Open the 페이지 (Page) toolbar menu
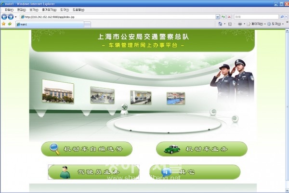The image size is (289, 193). (256, 24)
